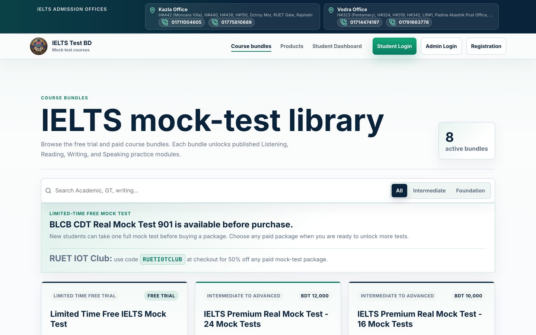Click the BDT 12,000 price badge
536x335 pixels.
click(315, 296)
